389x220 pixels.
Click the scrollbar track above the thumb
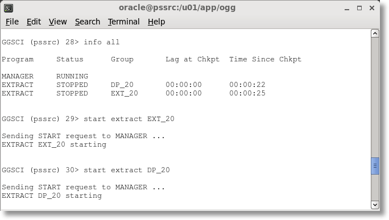pyautogui.click(x=375, y=97)
